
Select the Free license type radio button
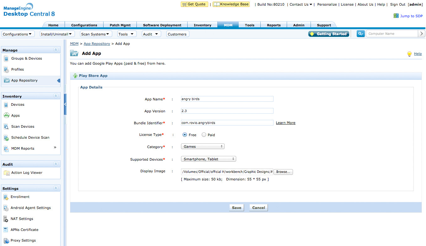coord(184,135)
